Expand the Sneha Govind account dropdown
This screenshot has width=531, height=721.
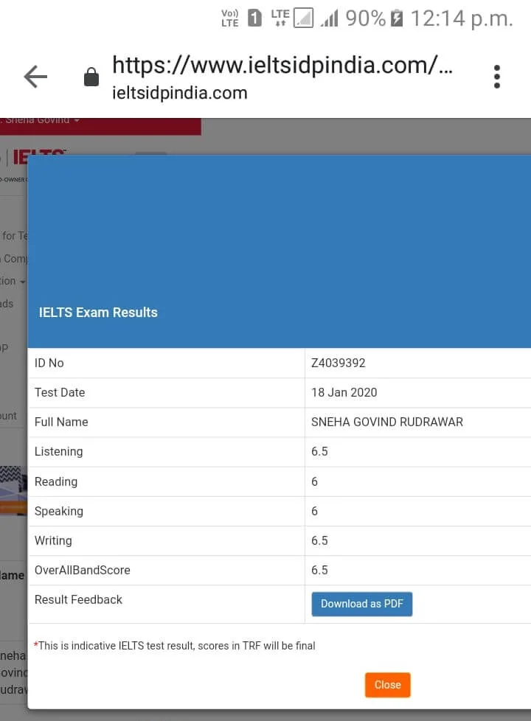tap(43, 120)
